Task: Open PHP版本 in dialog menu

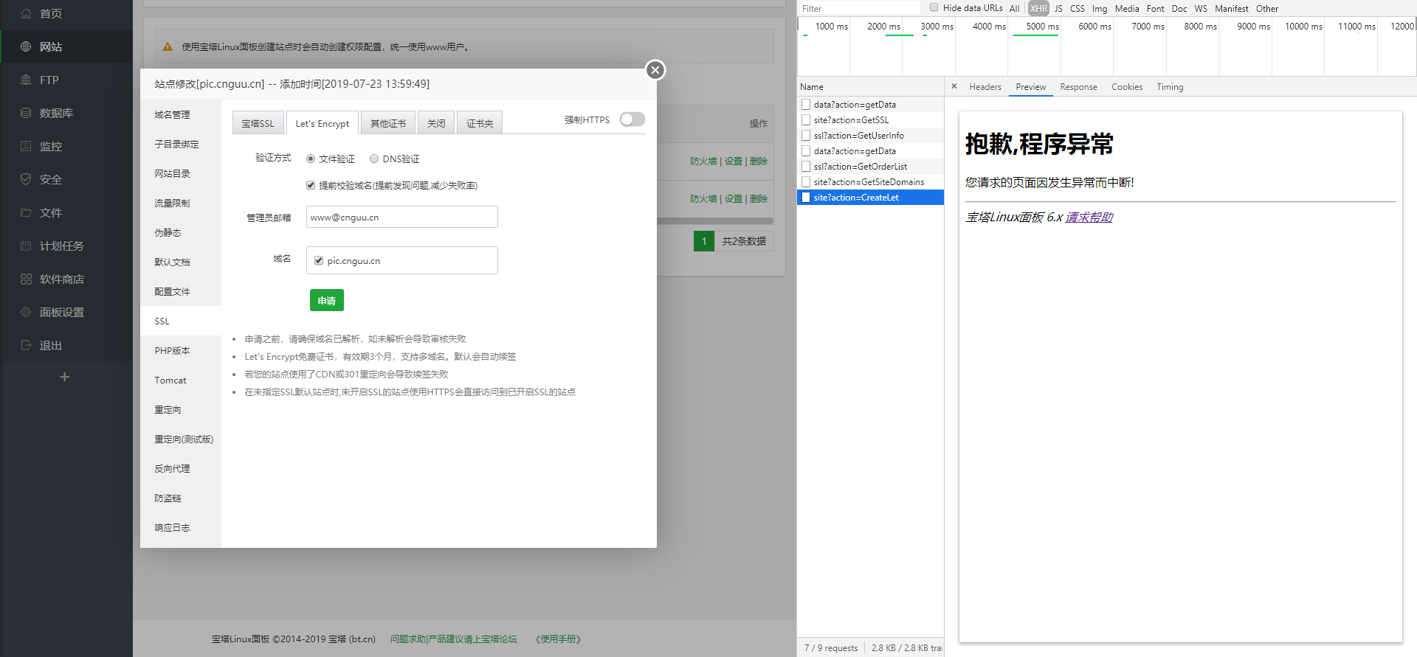Action: [x=181, y=350]
